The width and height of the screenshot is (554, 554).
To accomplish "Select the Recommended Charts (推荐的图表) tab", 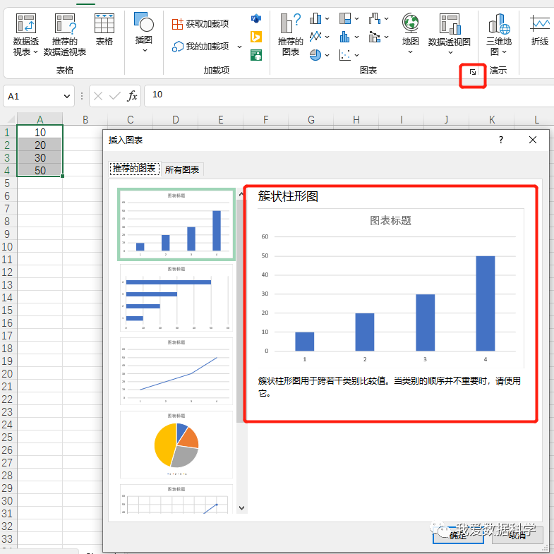I will 134,169.
